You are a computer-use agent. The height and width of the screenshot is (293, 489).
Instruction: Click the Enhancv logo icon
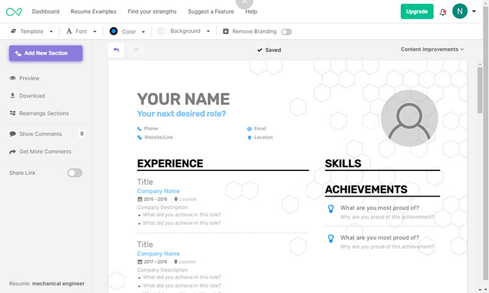pos(13,12)
